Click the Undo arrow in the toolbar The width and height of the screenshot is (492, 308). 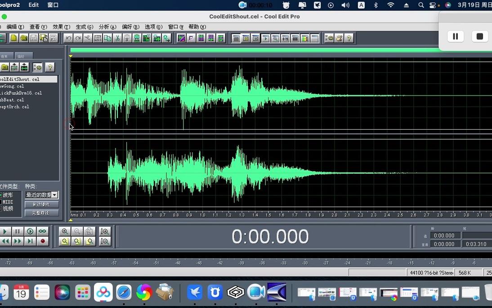[68, 38]
